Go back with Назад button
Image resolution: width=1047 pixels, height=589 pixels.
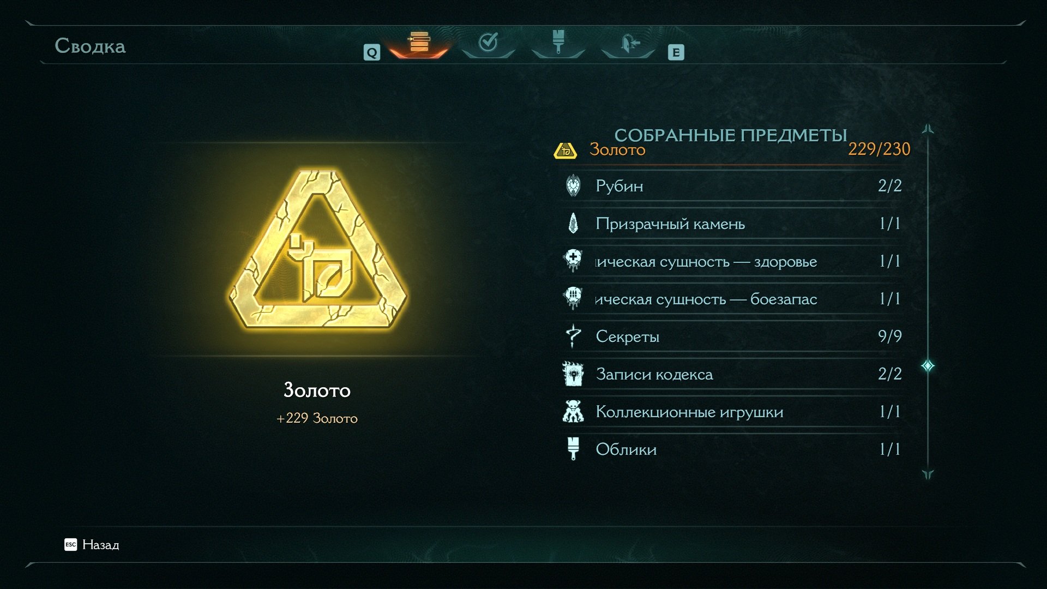[92, 544]
